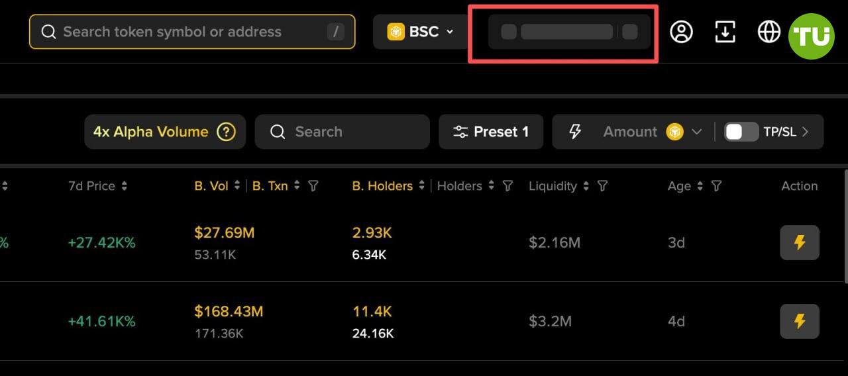Open the Liquidity column filter icon

point(602,186)
